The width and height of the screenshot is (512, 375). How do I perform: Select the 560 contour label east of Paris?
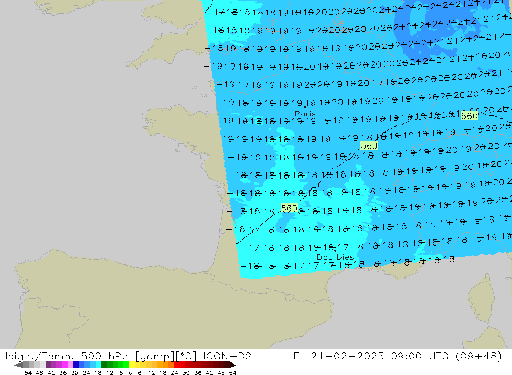(x=369, y=146)
